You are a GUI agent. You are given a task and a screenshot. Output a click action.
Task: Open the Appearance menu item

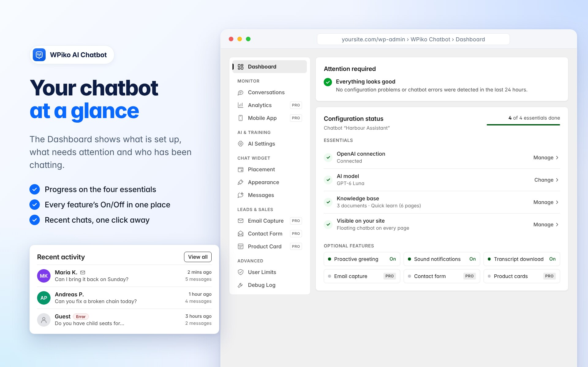pyautogui.click(x=269, y=182)
